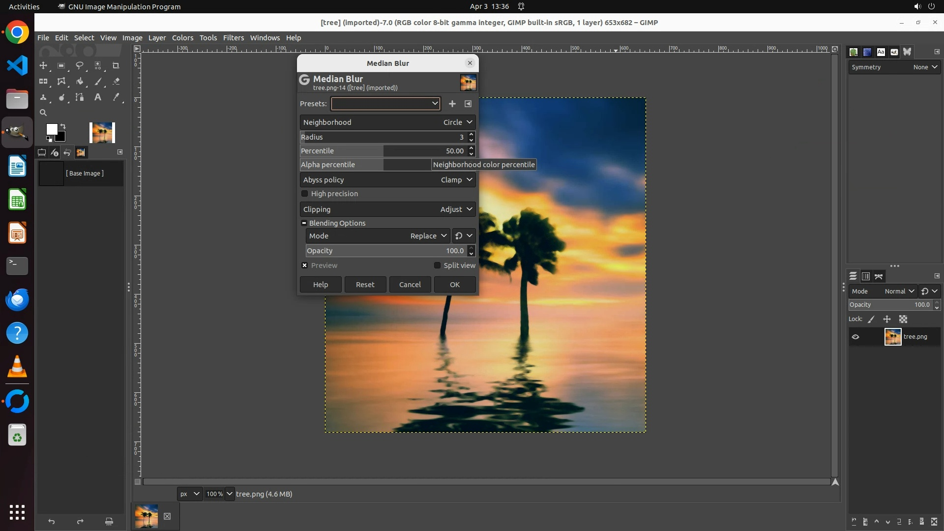Pick the Eraser tool
Image resolution: width=944 pixels, height=531 pixels.
pos(116,82)
